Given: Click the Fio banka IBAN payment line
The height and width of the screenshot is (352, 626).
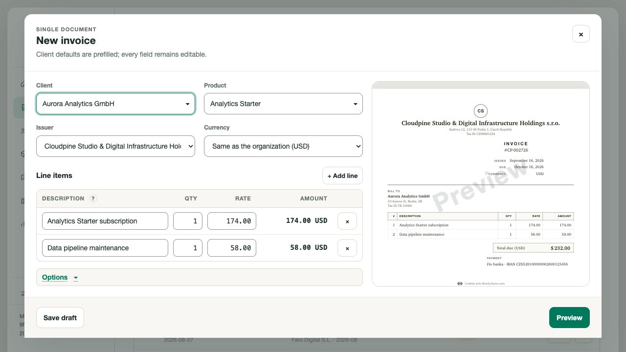Looking at the screenshot, I should (x=527, y=264).
